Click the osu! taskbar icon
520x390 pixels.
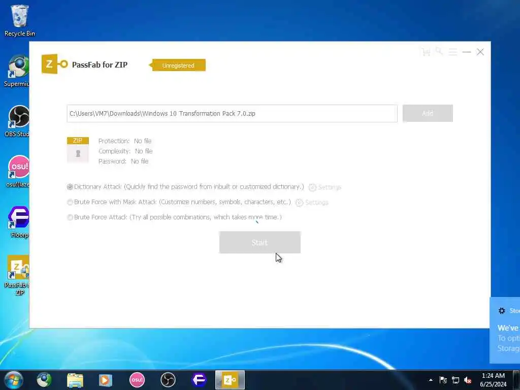[x=137, y=380]
